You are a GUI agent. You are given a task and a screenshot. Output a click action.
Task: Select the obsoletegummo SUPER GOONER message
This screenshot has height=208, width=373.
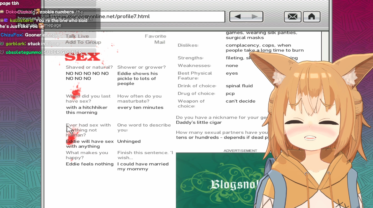(41, 52)
